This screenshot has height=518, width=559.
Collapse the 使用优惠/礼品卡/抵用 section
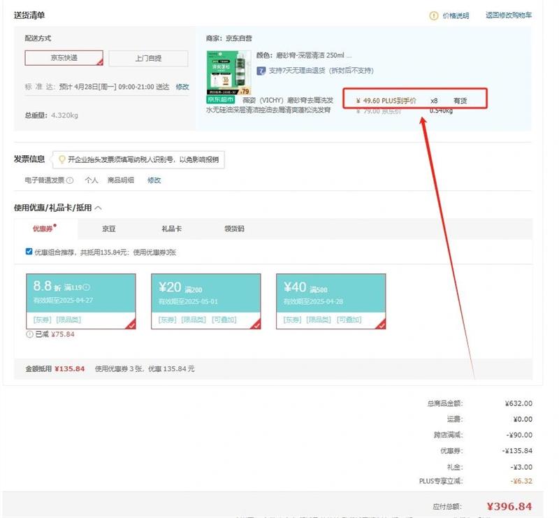click(x=99, y=208)
